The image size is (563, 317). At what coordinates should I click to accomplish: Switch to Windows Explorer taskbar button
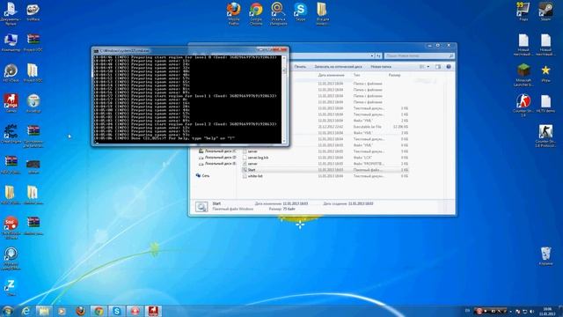click(44, 311)
